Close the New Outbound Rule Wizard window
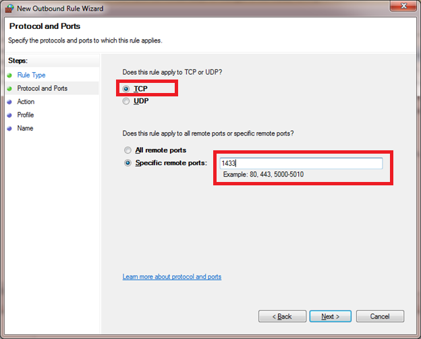Image resolution: width=421 pixels, height=339 pixels. tap(402, 7)
